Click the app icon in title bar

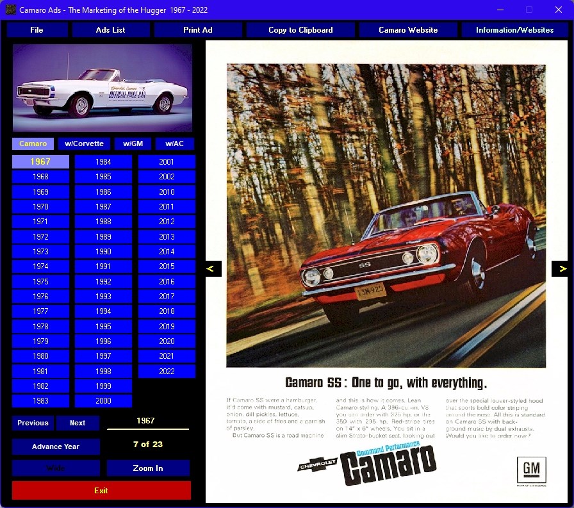11,10
